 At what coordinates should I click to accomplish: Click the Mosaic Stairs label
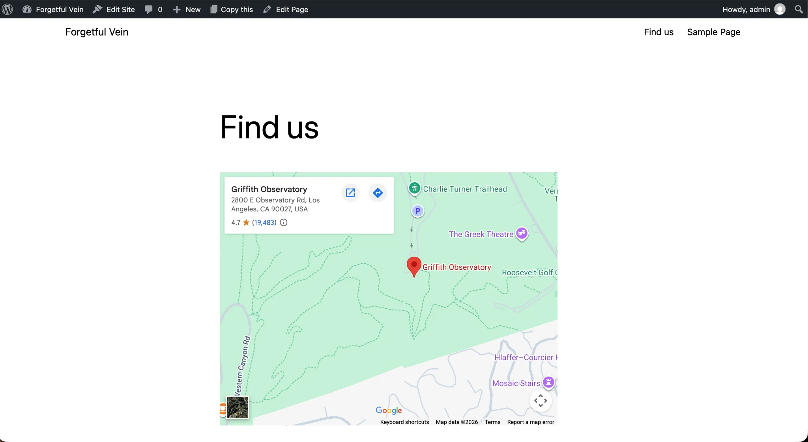516,383
